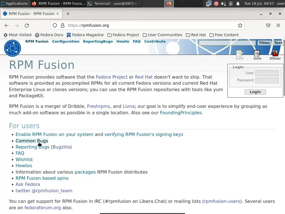The width and height of the screenshot is (285, 214).
Task: Open the rpmfusion-users mailing list link
Action: pyautogui.click(x=222, y=201)
